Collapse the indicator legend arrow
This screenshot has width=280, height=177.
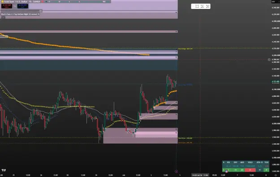(3, 17)
